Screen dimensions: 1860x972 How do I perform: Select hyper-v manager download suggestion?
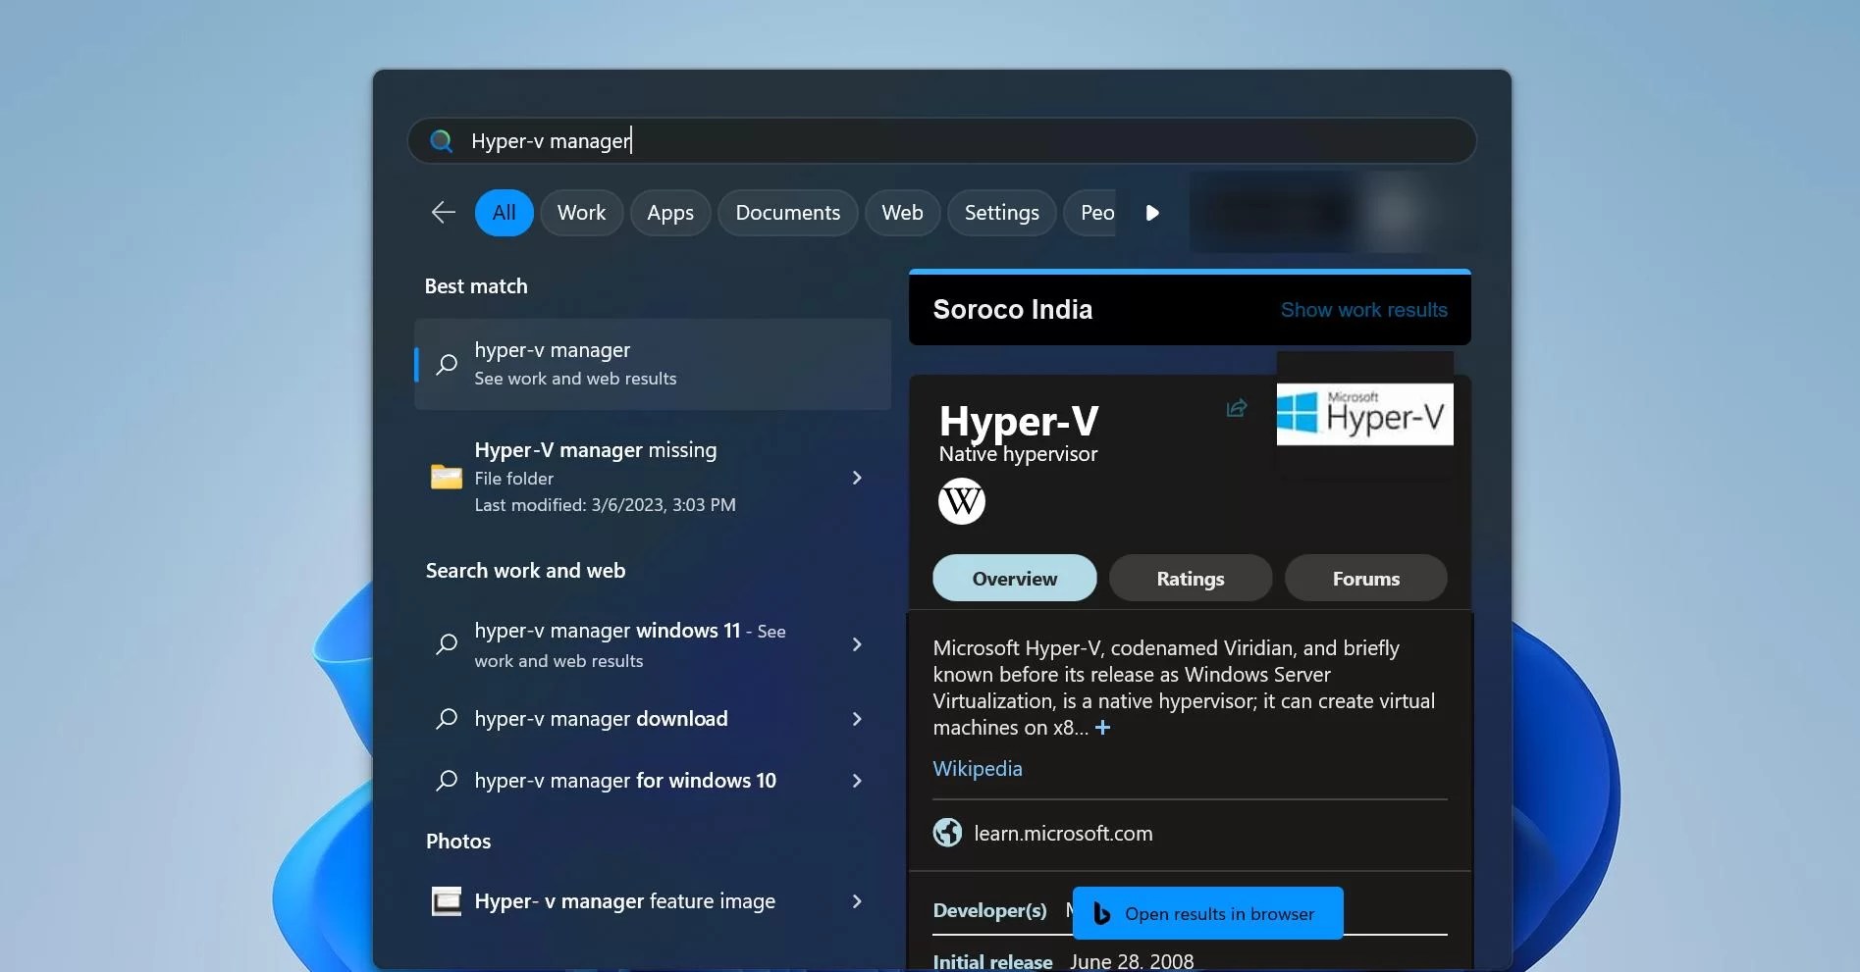click(x=653, y=719)
